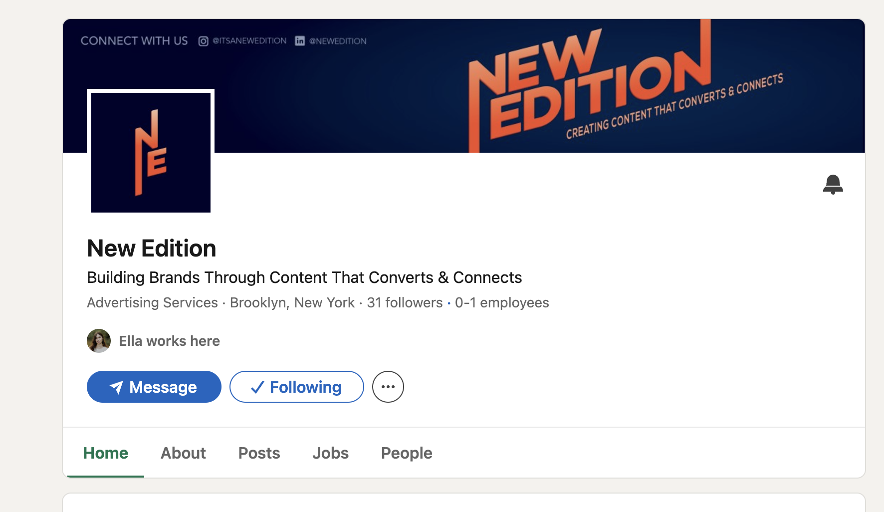Click the 'Ella works here' link
Image resolution: width=884 pixels, height=512 pixels.
click(x=169, y=341)
